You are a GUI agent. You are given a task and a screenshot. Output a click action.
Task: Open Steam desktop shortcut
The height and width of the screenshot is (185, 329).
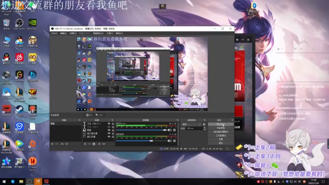point(19,111)
